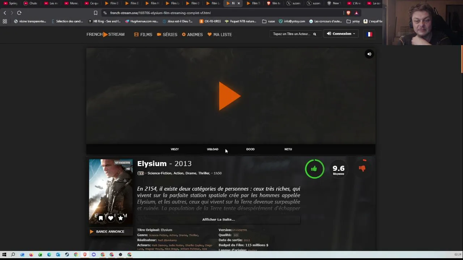Play the Elysium video with the orange play button
463x260 pixels.
click(x=229, y=96)
